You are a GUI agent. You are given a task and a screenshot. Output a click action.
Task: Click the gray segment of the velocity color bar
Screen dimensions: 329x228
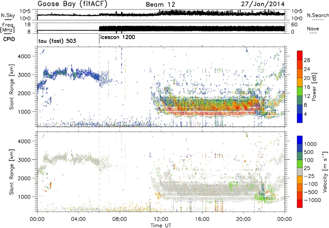coord(300,172)
